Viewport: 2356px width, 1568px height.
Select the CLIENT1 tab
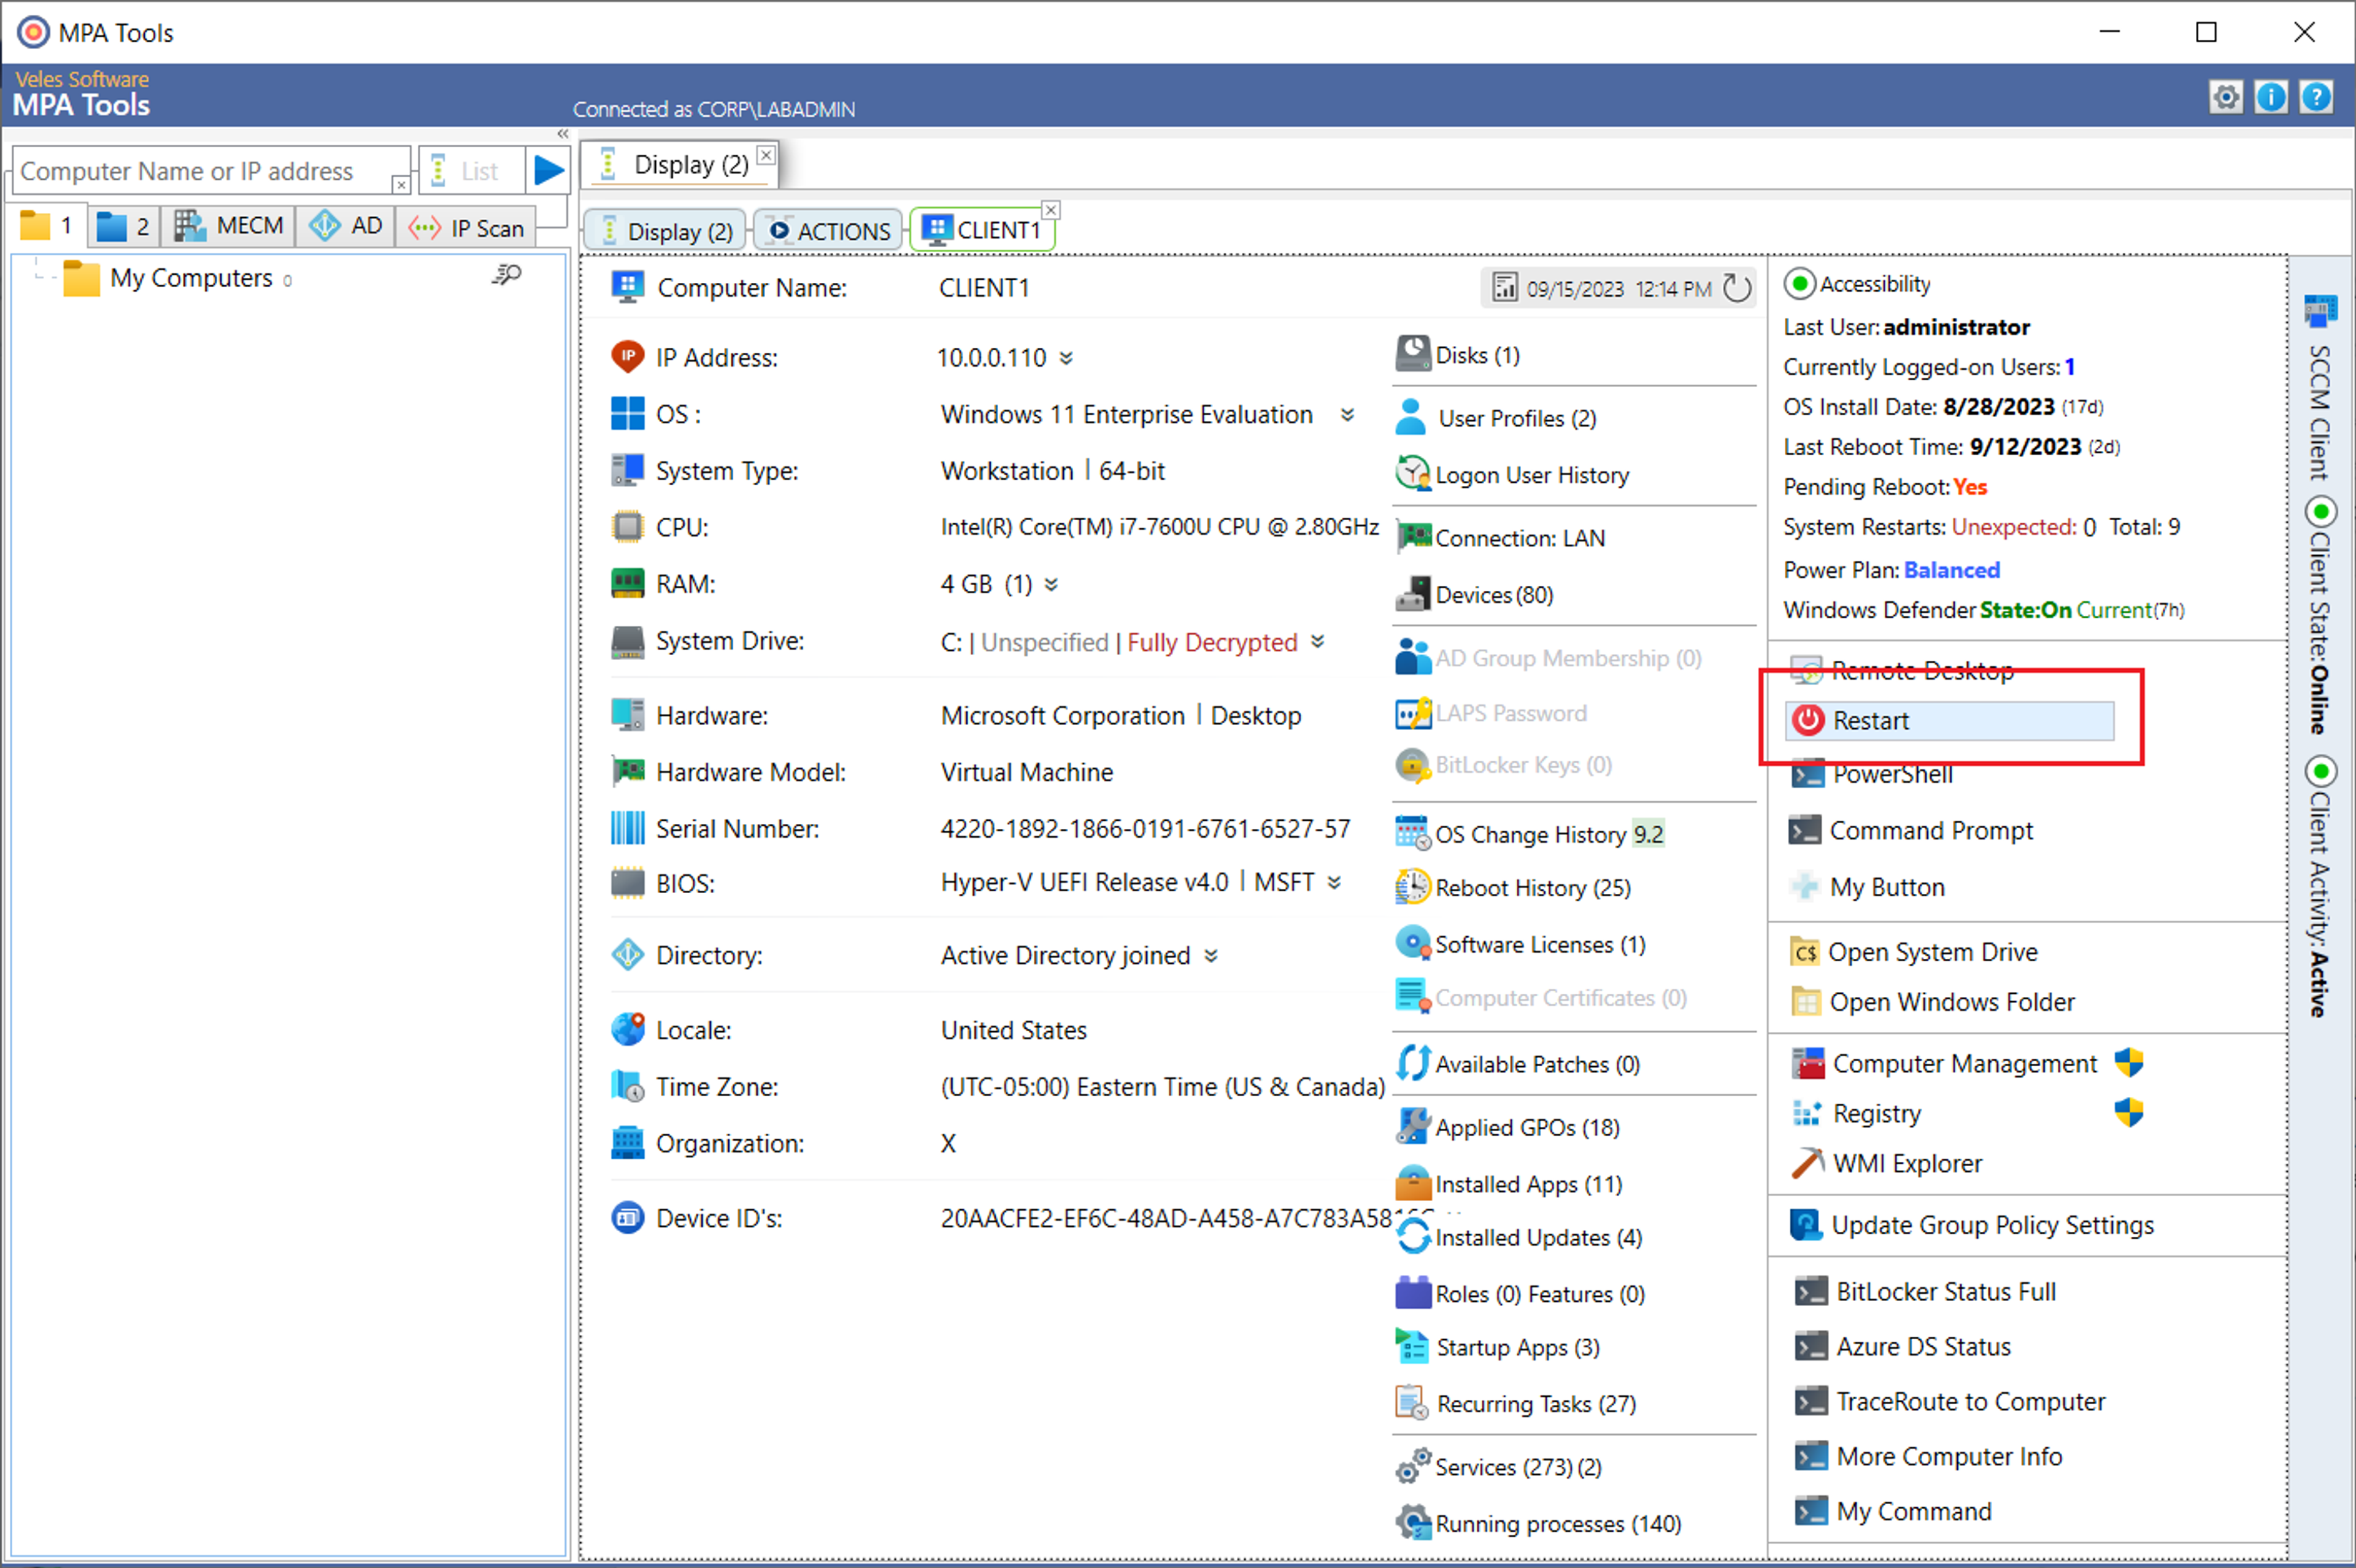coord(982,230)
